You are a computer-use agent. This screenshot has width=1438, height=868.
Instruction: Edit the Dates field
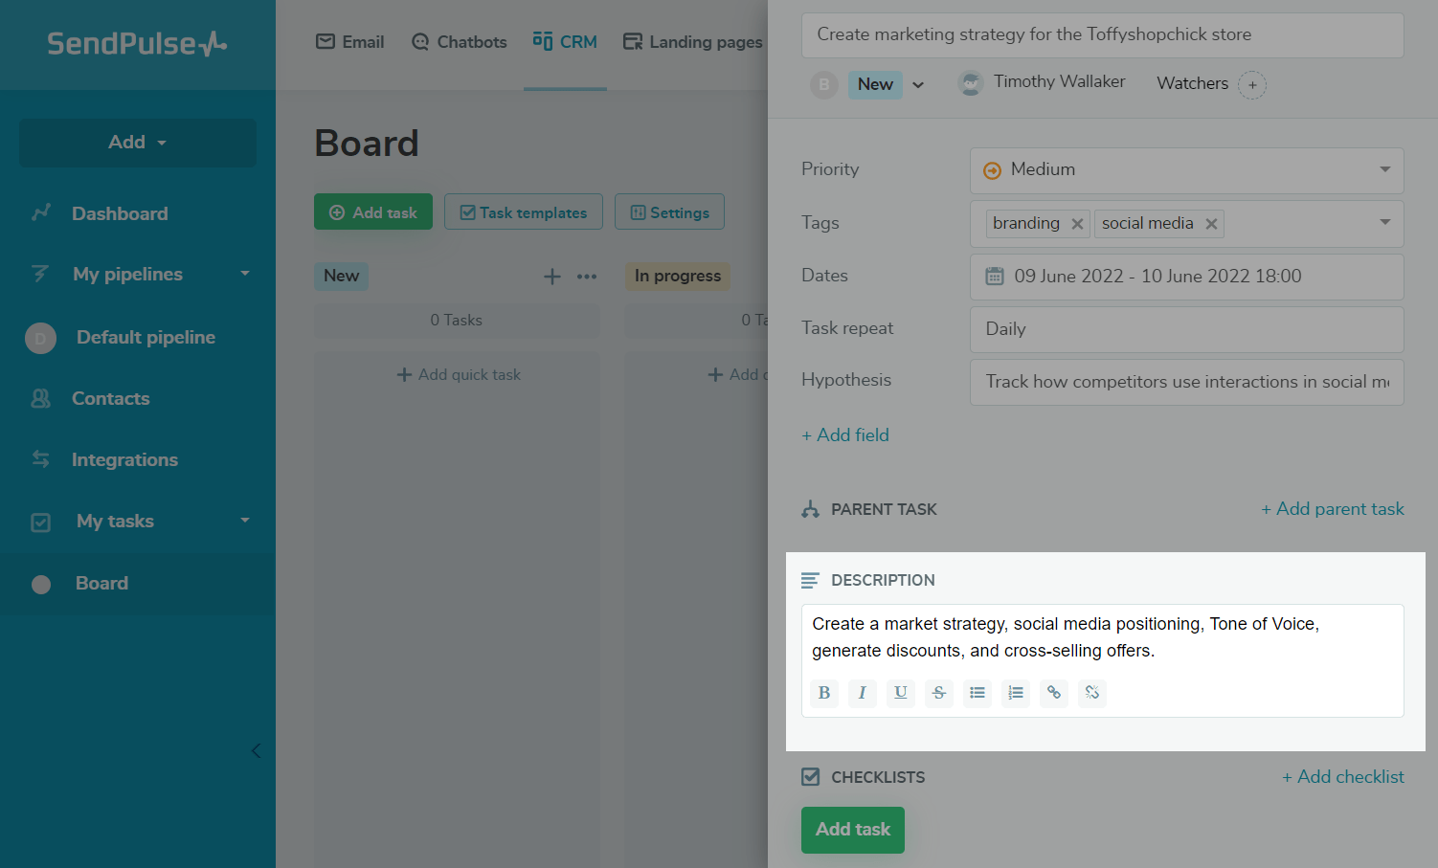click(x=1186, y=277)
